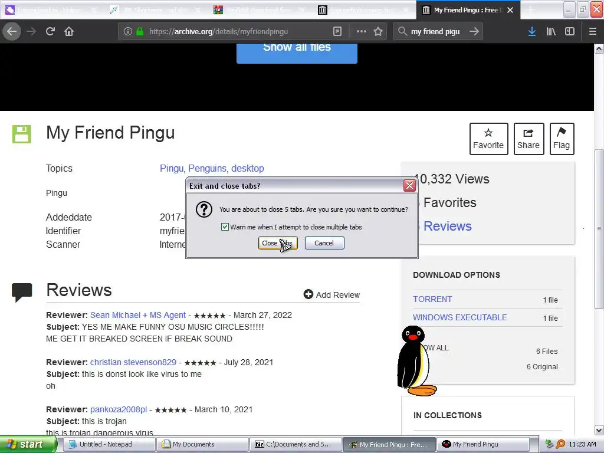
Task: Click the Reviews speech bubble icon
Action: [22, 292]
